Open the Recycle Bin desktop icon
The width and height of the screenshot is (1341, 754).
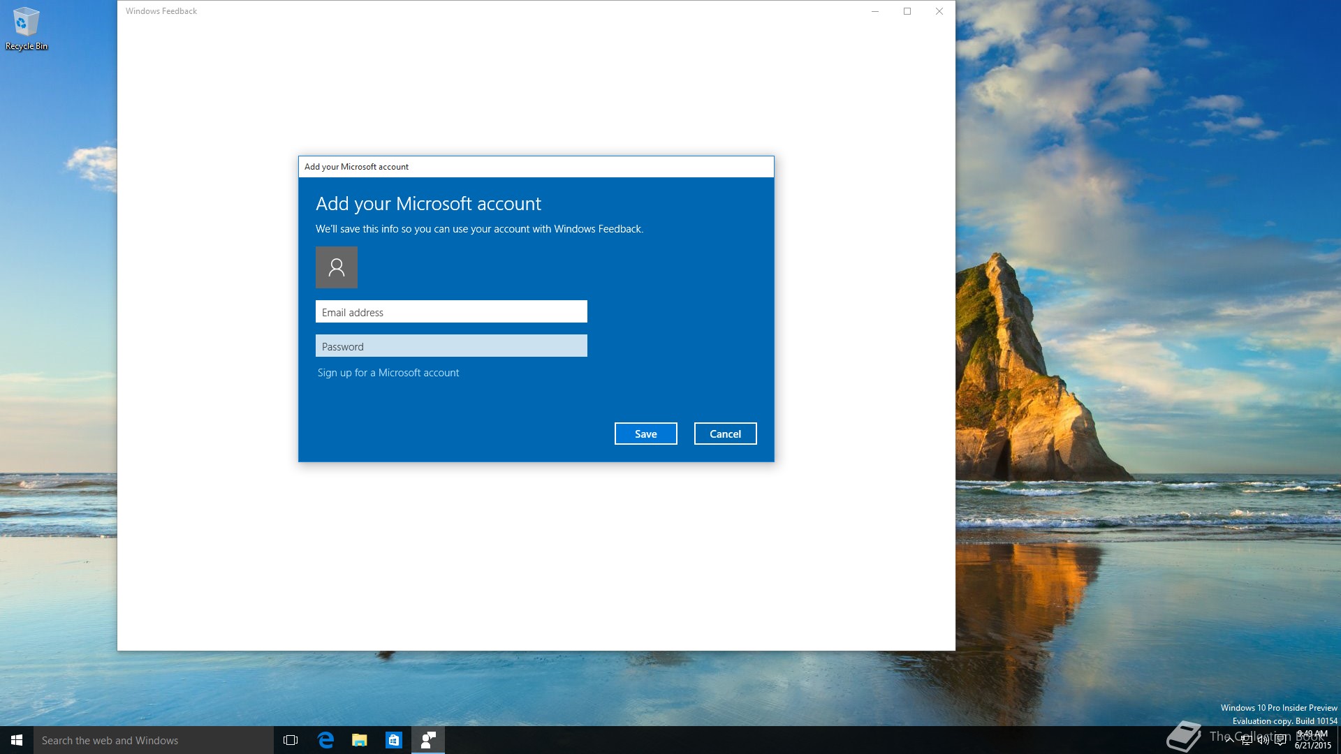click(x=27, y=29)
